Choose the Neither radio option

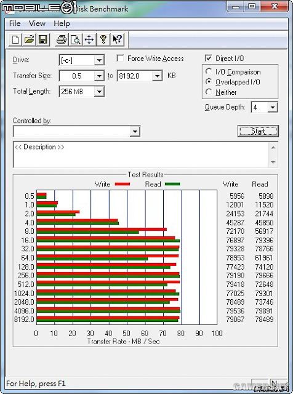[209, 92]
